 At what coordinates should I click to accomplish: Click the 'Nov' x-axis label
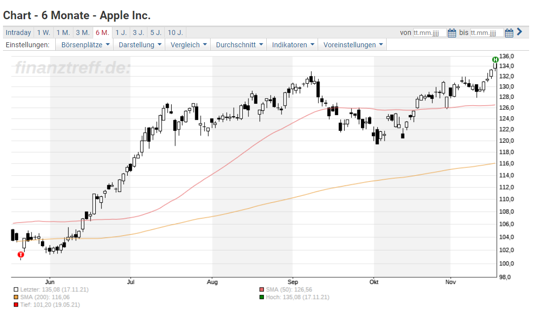click(x=451, y=282)
